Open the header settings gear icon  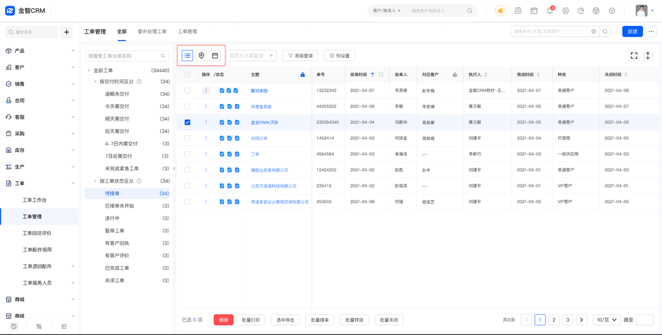565,11
